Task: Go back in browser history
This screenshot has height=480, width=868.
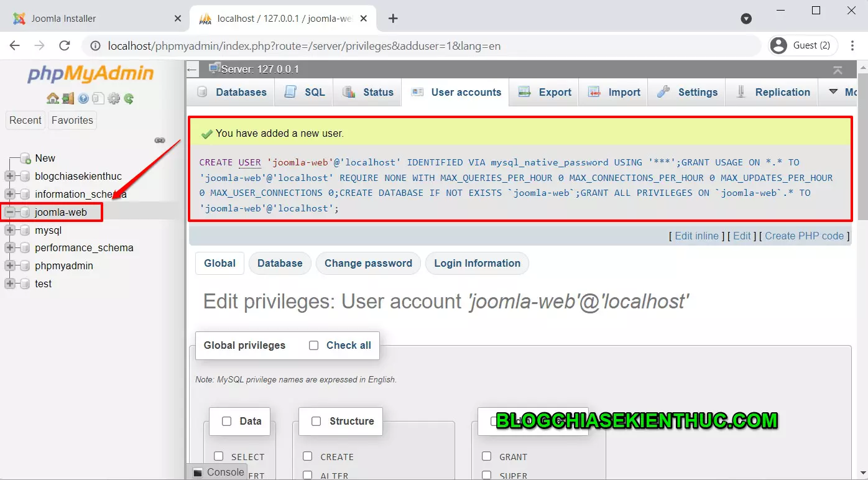Action: (x=15, y=45)
